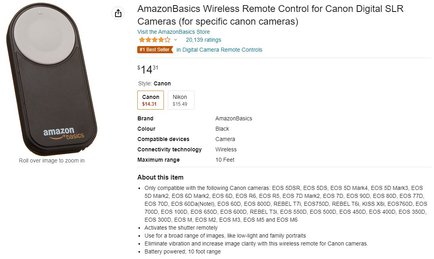Expand the ratings breakdown chevron
This screenshot has height=259, width=434.
pyautogui.click(x=175, y=40)
